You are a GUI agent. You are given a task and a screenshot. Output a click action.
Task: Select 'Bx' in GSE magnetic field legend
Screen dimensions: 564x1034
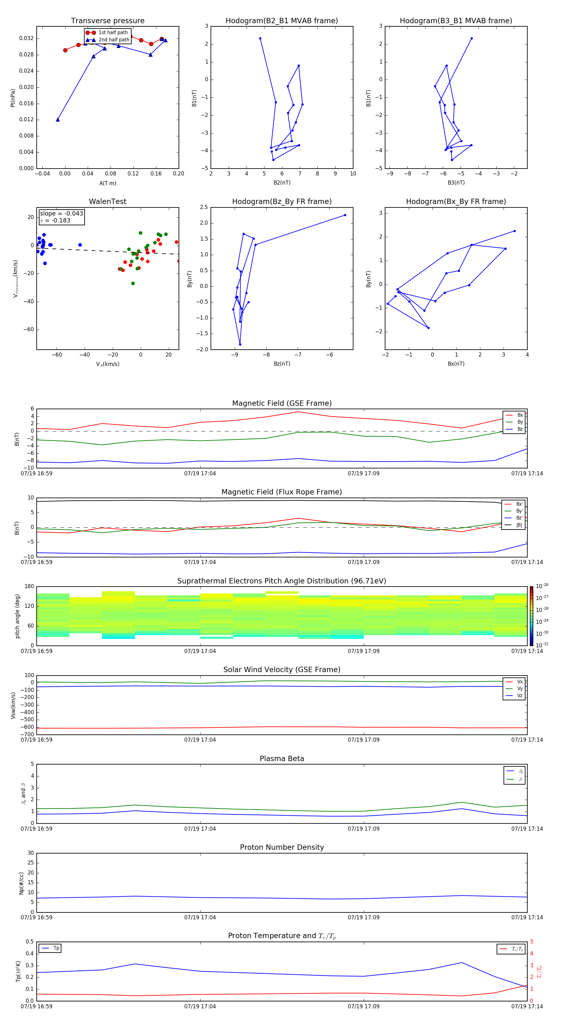pyautogui.click(x=514, y=415)
